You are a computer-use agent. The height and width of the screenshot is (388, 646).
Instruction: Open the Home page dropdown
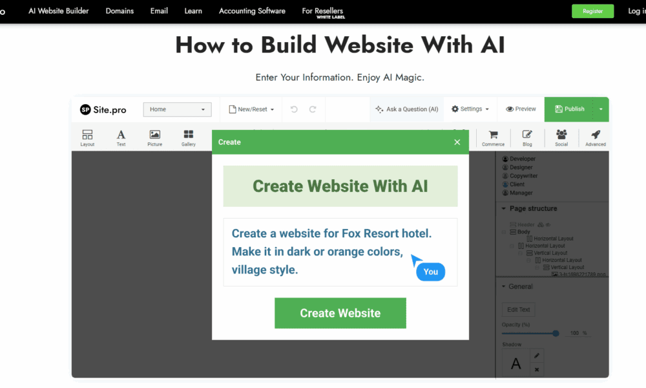(177, 109)
